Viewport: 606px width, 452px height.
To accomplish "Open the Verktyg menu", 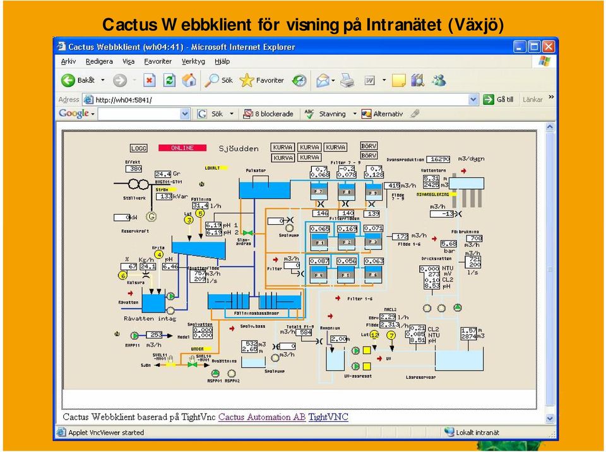I will 193,61.
